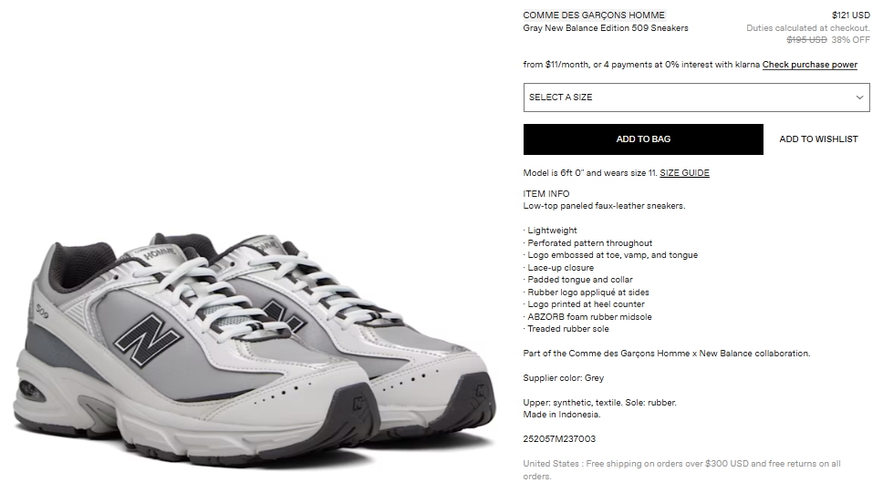Open the Check purchase power link
The width and height of the screenshot is (883, 493).
[810, 65]
